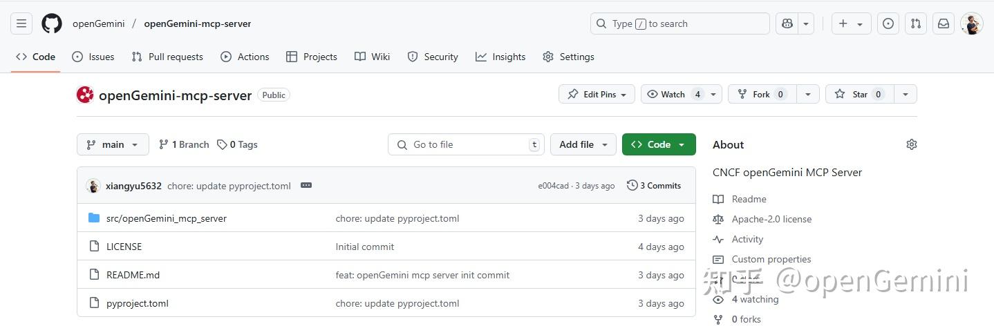
Task: Open the issues icon in header
Action: pos(888,23)
